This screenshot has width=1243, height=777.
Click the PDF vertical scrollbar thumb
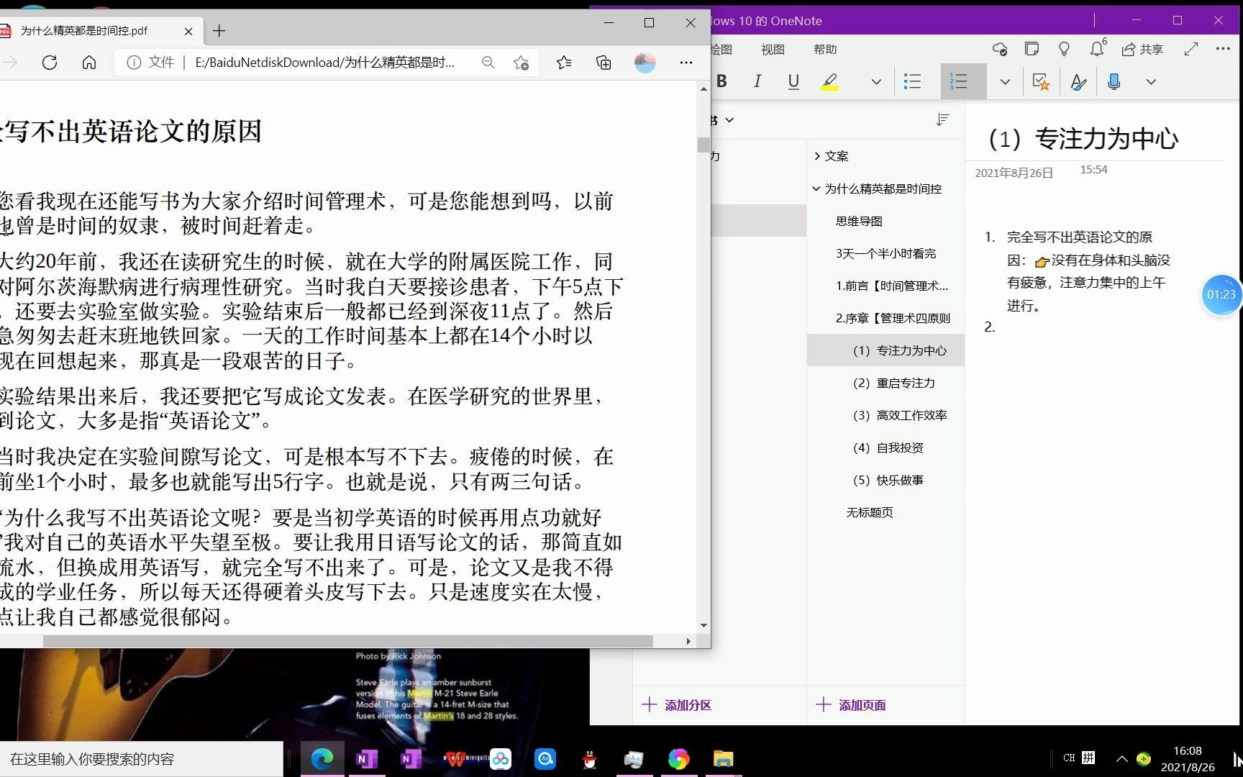704,145
